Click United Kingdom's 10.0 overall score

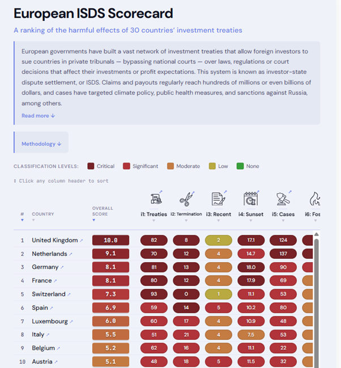click(110, 240)
